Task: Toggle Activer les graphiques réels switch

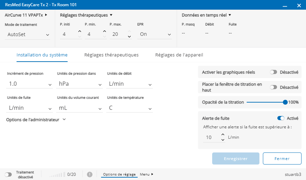Action: (x=274, y=72)
